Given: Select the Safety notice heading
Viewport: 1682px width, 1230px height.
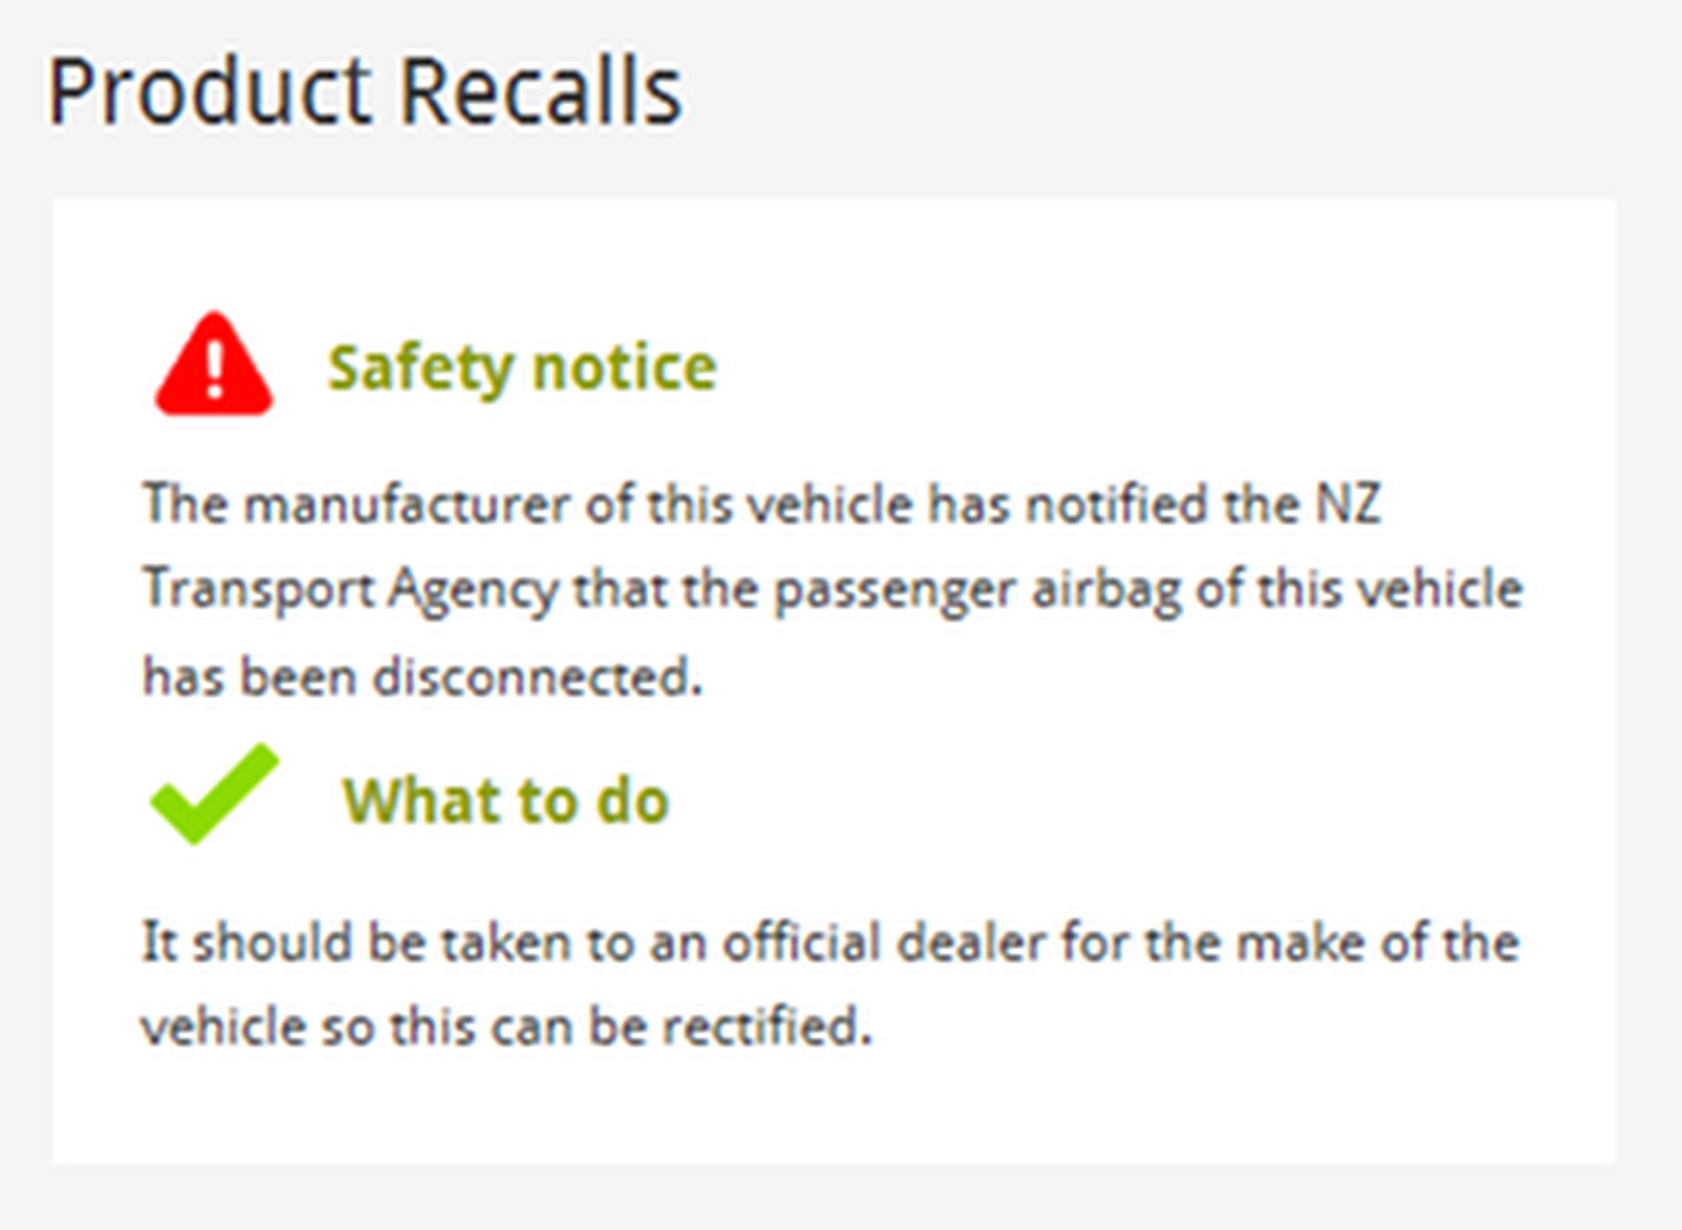Looking at the screenshot, I should coord(522,367).
